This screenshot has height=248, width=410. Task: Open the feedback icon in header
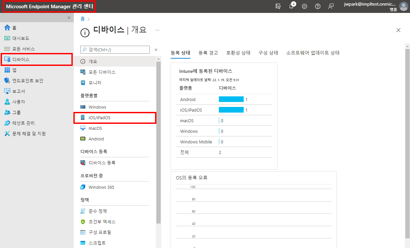pos(331,6)
